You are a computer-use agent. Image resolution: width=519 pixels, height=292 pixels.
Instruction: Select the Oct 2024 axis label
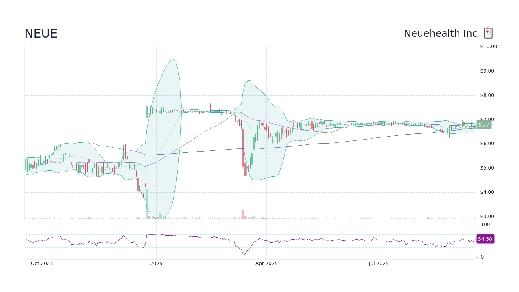coord(42,263)
